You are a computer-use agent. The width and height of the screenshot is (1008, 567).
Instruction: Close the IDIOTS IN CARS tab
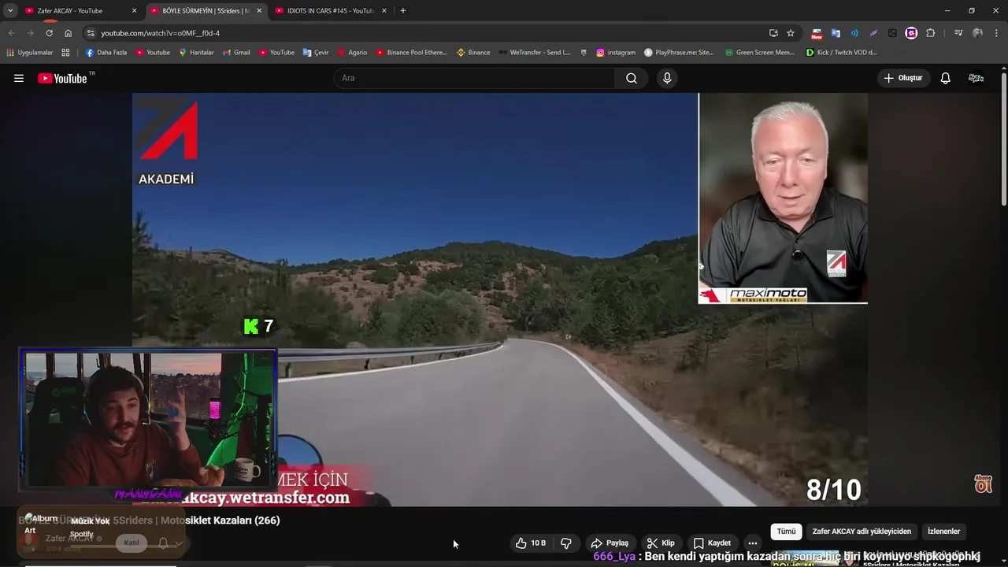pos(384,11)
